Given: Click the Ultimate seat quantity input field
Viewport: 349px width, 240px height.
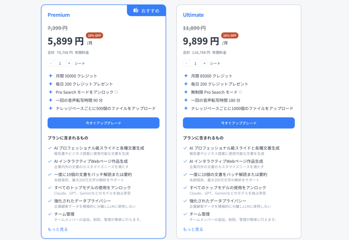Looking at the screenshot, I should click(195, 63).
